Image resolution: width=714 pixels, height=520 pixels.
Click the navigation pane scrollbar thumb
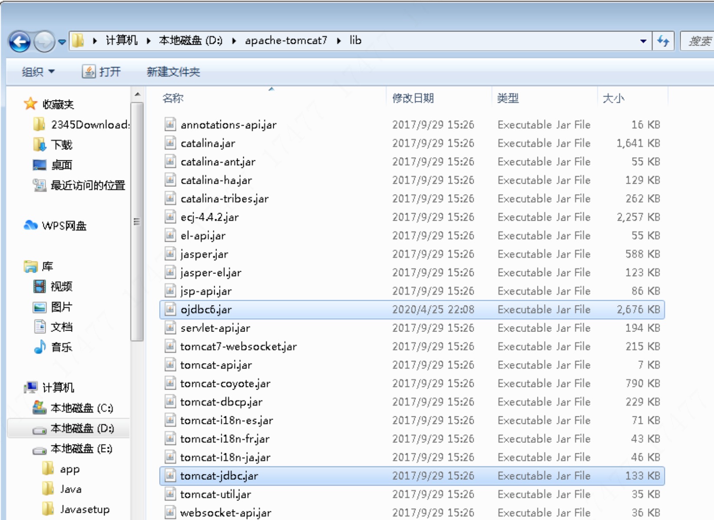click(x=137, y=222)
